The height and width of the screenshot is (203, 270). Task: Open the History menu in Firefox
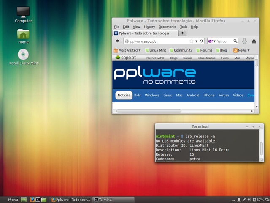tap(149, 27)
